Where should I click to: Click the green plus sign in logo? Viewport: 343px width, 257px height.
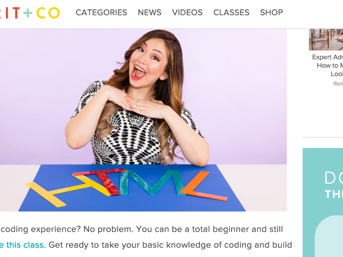point(28,13)
